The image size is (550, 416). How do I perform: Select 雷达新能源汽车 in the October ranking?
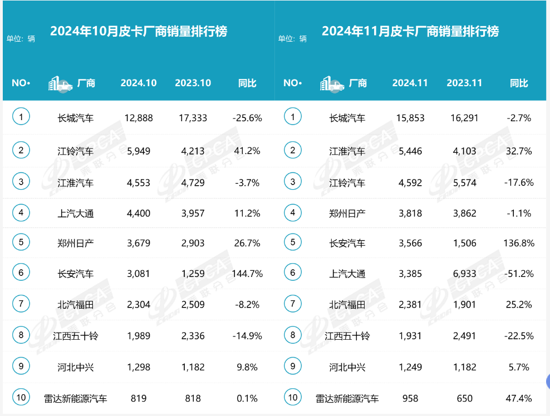pyautogui.click(x=75, y=398)
